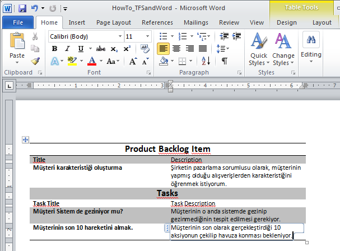Toggle Show/Hide paragraph marks

point(224,61)
